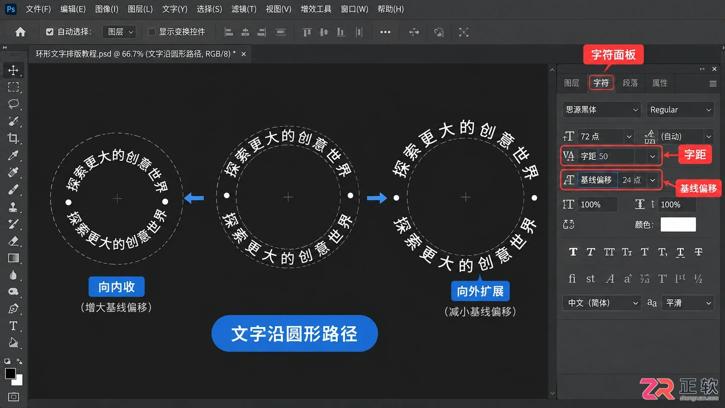725x408 pixels.
Task: Pick the Eyedropper tool
Action: click(14, 155)
